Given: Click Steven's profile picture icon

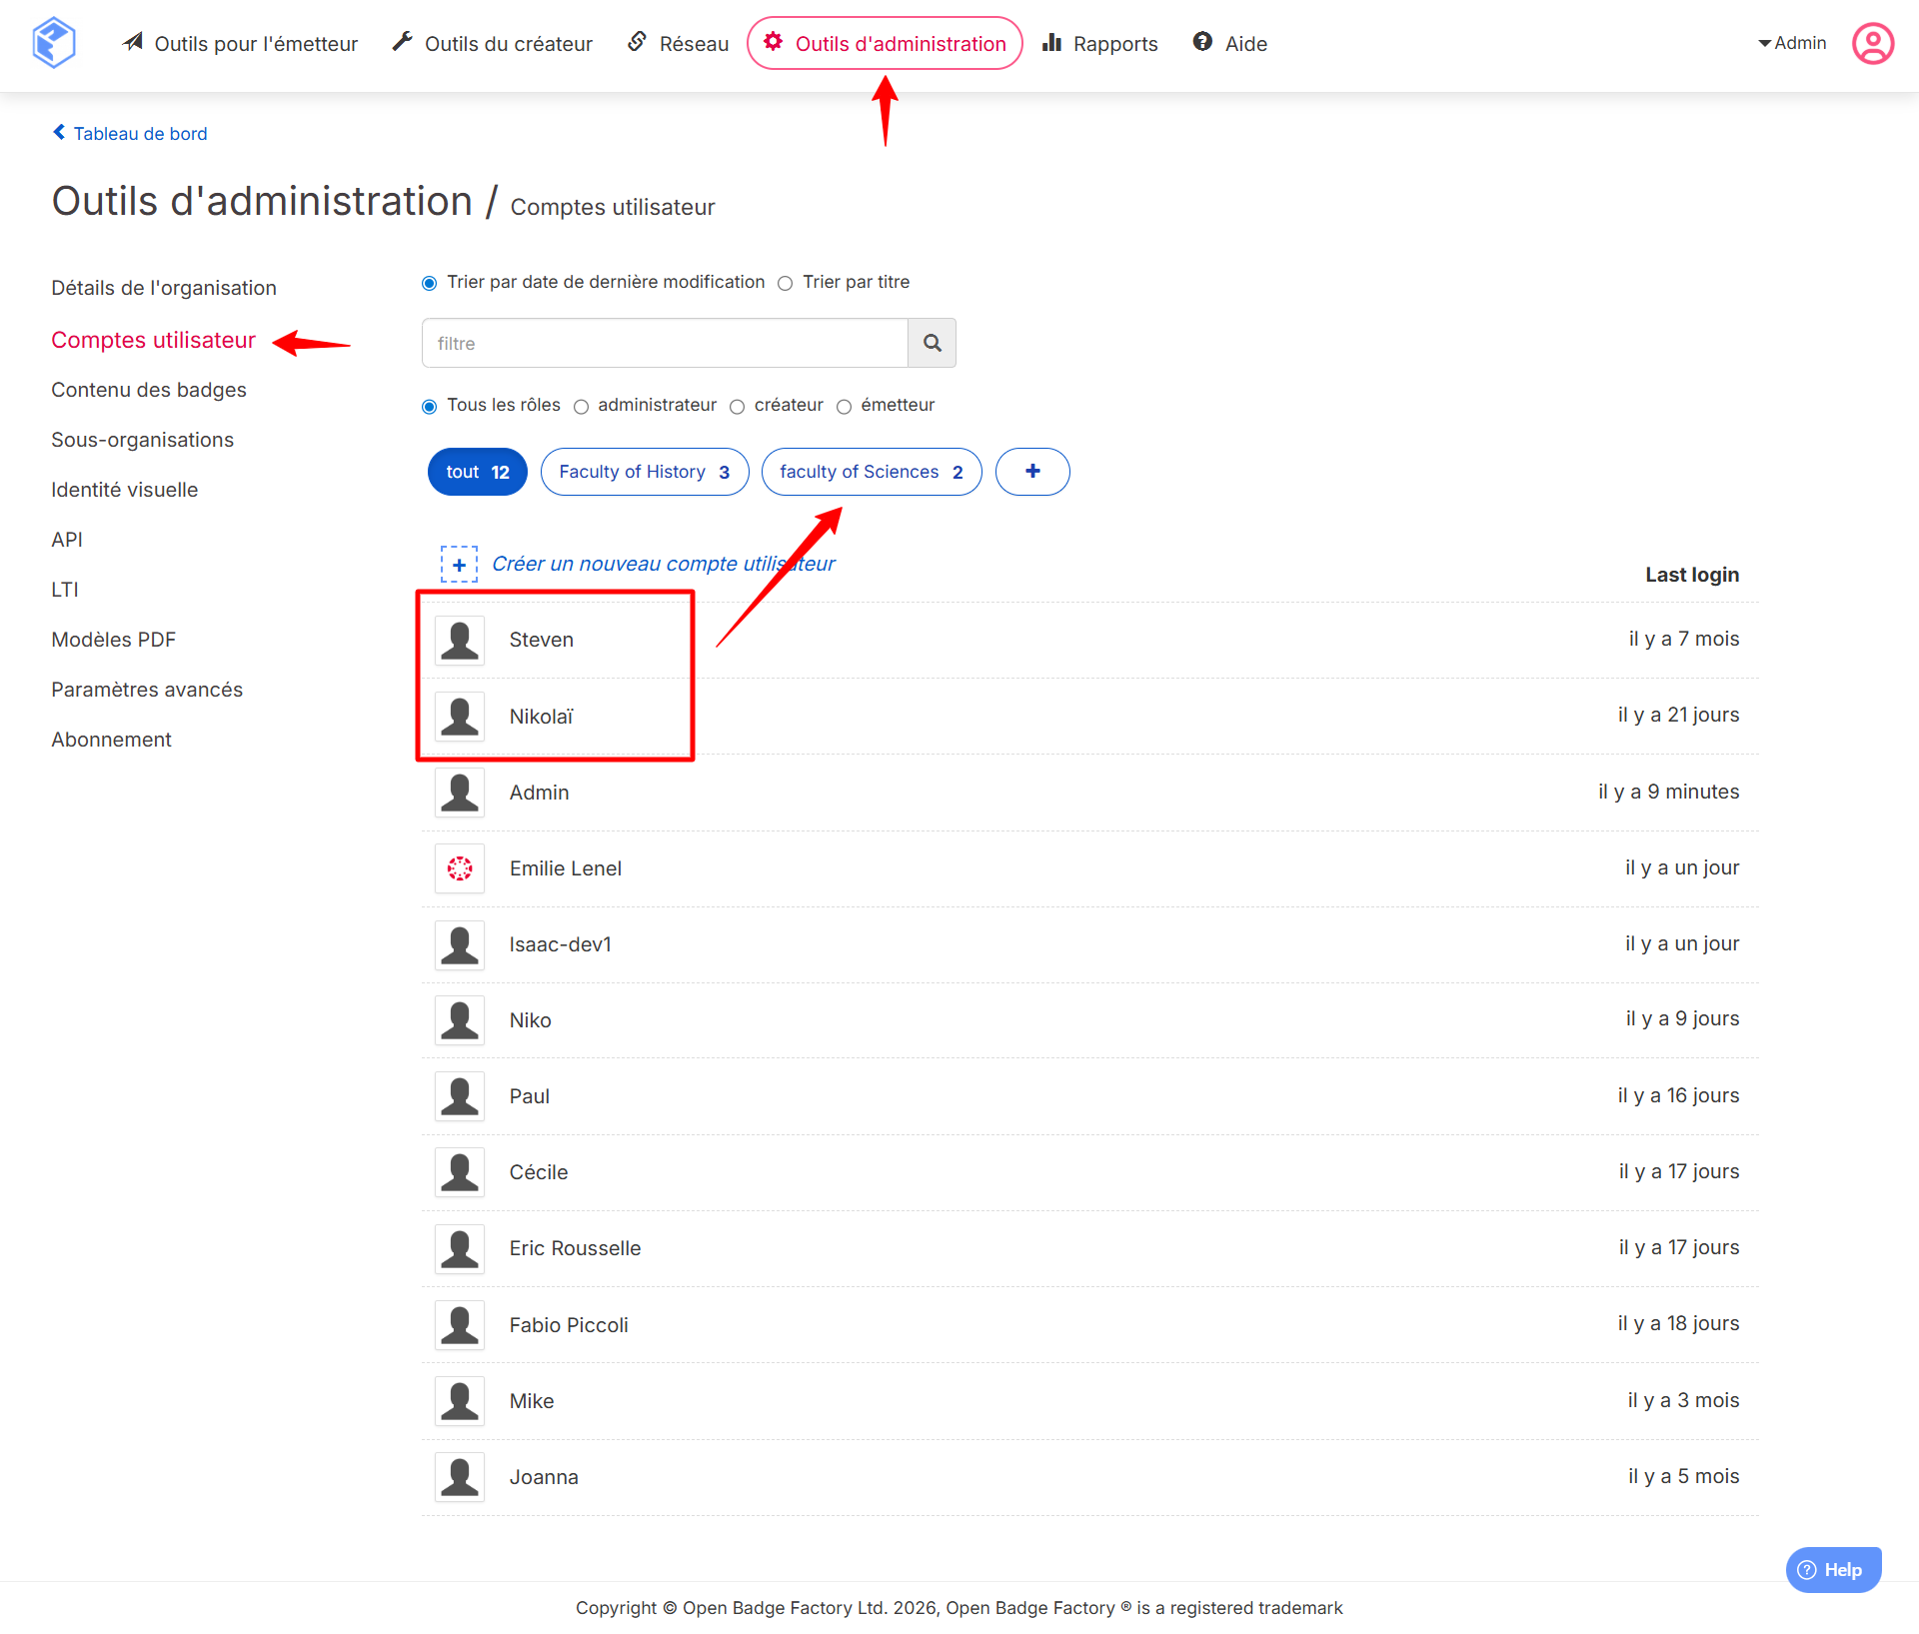Looking at the screenshot, I should click(x=460, y=640).
